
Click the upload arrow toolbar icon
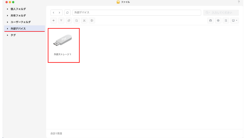(61, 20)
